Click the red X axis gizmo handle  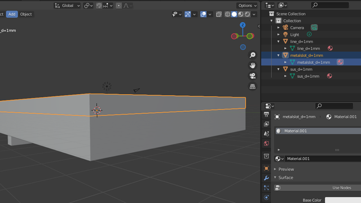(234, 36)
